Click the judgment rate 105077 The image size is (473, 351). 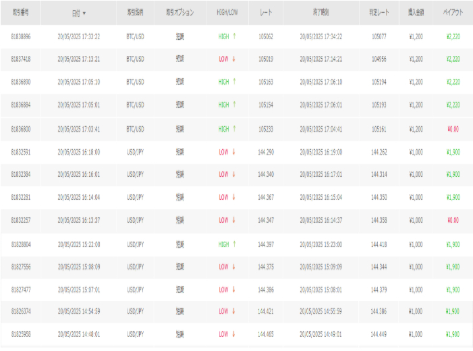(x=379, y=37)
